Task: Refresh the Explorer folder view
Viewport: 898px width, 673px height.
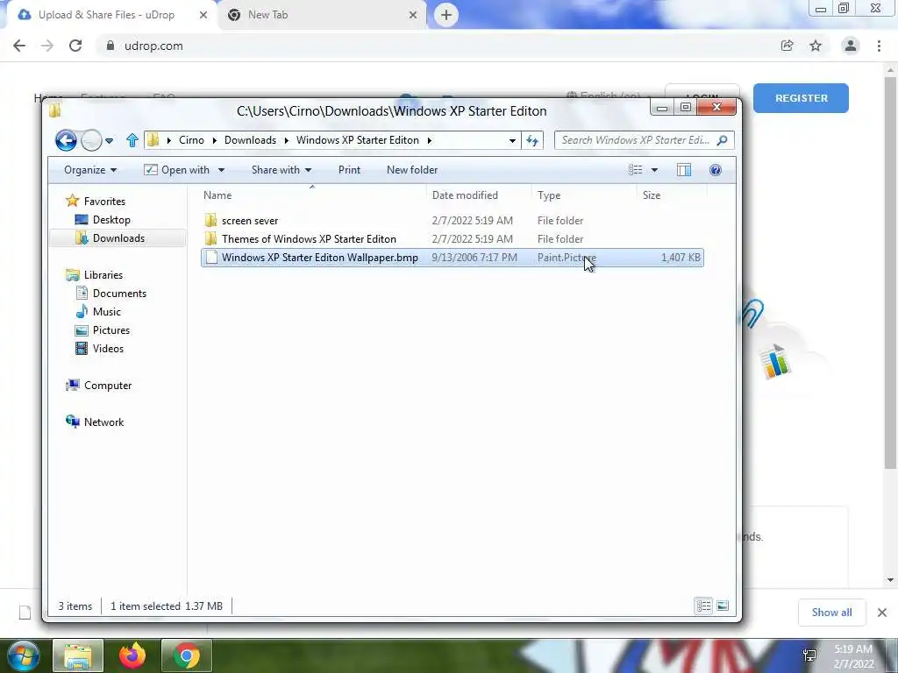Action: tap(532, 140)
